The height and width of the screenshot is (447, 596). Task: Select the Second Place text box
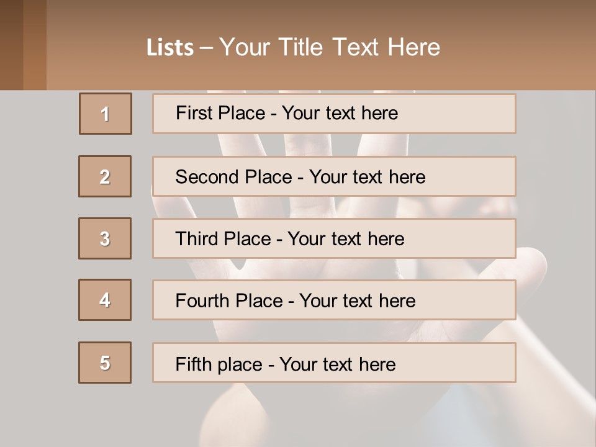click(334, 176)
